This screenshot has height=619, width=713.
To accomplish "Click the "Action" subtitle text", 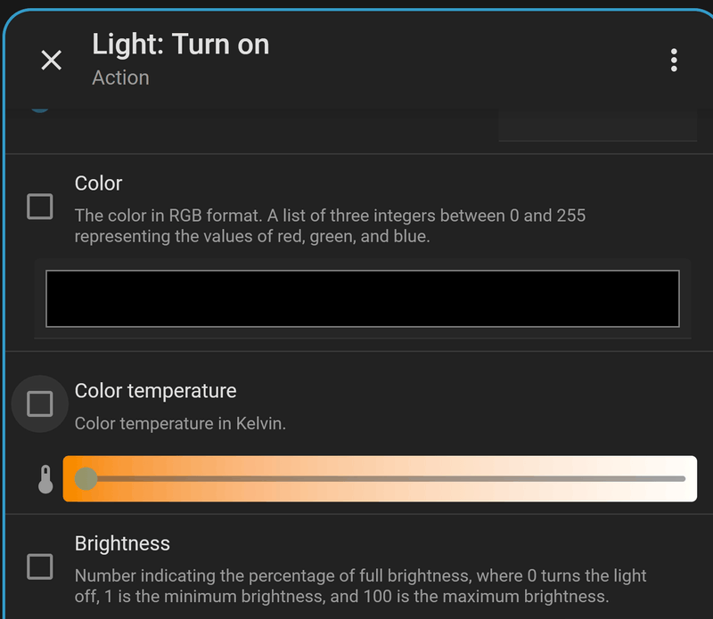I will pyautogui.click(x=120, y=77).
